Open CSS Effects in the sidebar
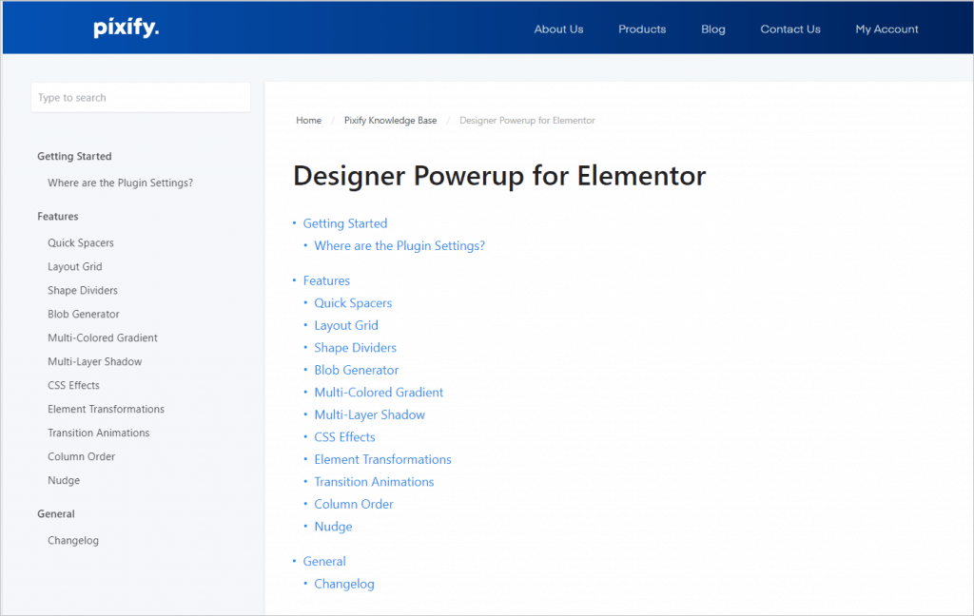 click(74, 386)
